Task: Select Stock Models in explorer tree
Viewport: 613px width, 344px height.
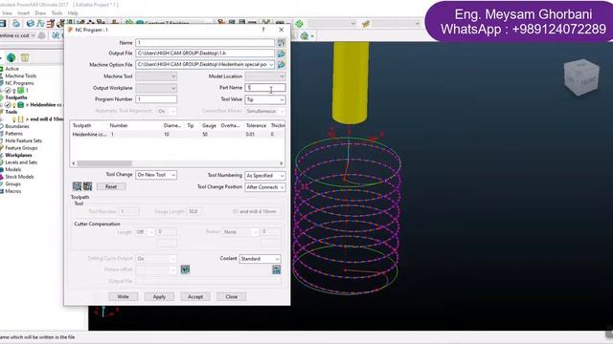Action: click(x=19, y=177)
